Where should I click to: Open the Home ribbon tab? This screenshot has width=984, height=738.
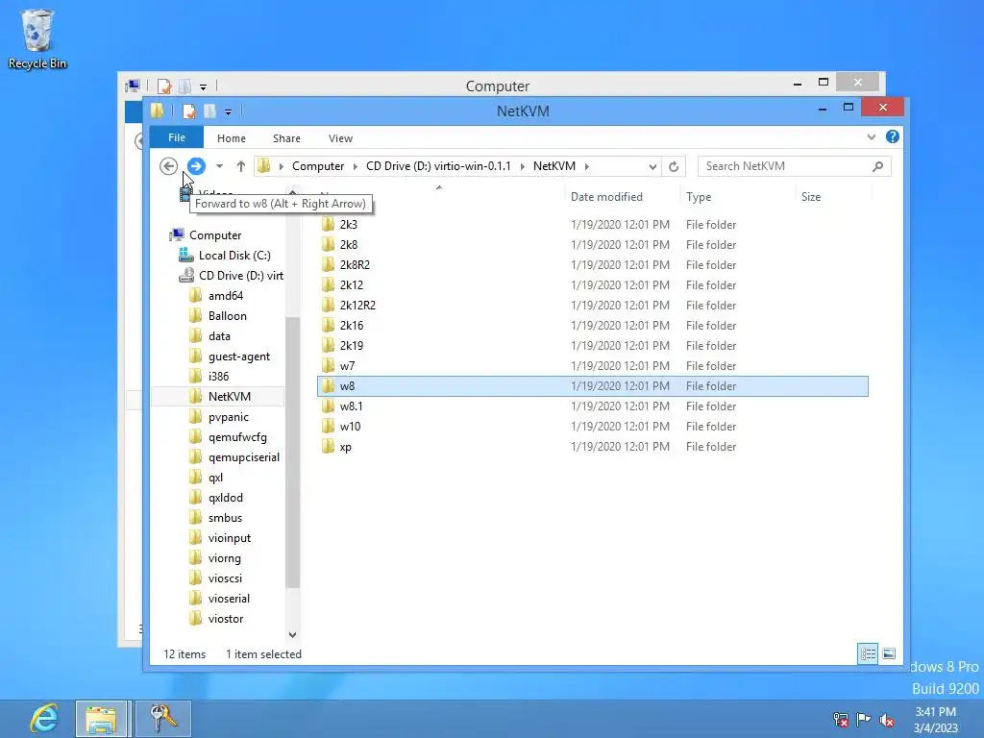(x=232, y=138)
